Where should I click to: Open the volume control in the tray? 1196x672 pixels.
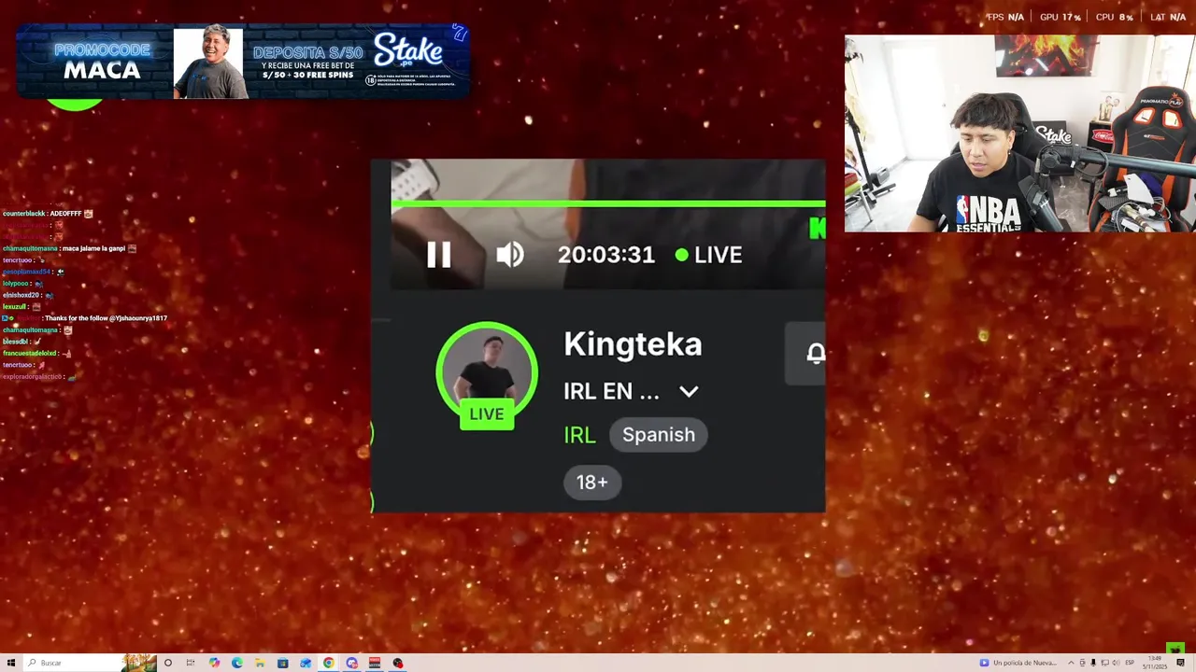(1117, 663)
